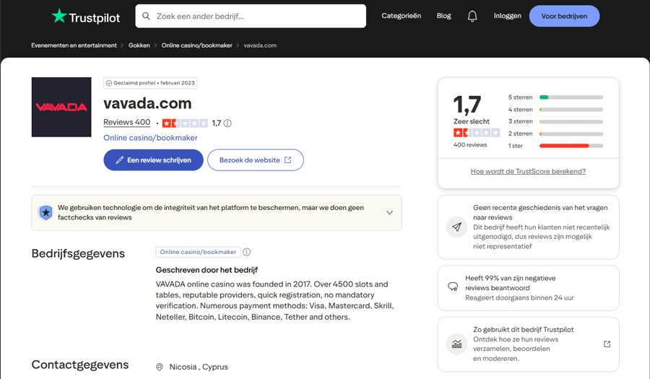
Task: Click Bezoek de website button
Action: pos(256,160)
